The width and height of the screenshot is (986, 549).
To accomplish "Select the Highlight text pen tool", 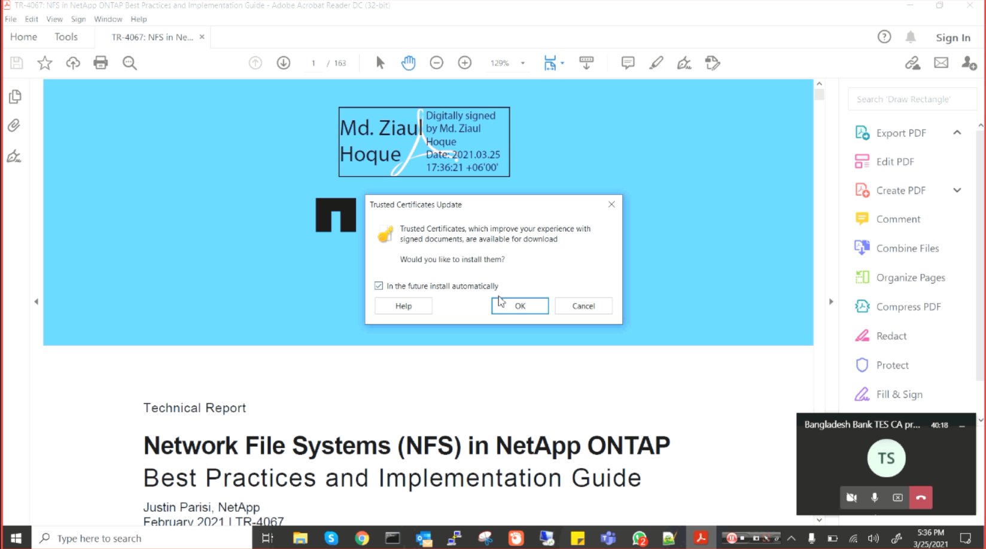I will tap(656, 63).
